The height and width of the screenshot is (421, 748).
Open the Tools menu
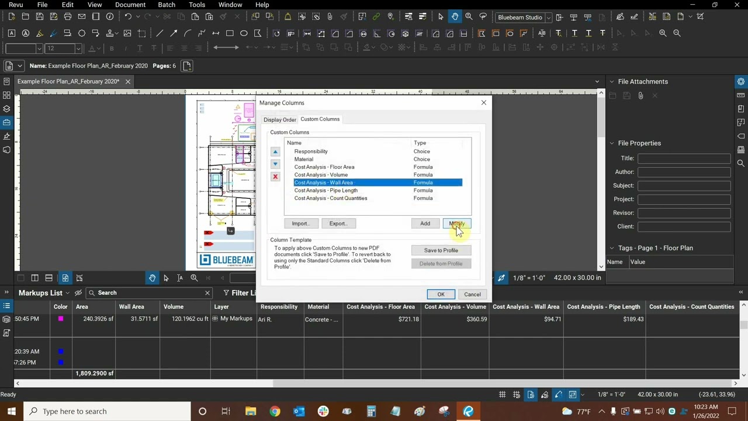197,5
